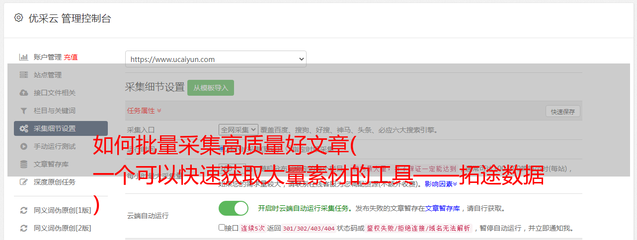
Task: Open the https://www.ucaiyun.com site dropdown
Action: [216, 59]
